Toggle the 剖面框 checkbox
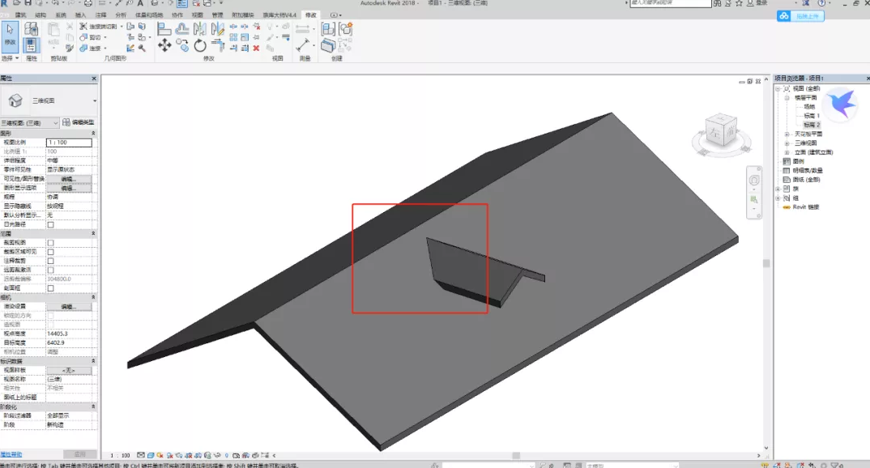Image resolution: width=870 pixels, height=468 pixels. pyautogui.click(x=51, y=287)
